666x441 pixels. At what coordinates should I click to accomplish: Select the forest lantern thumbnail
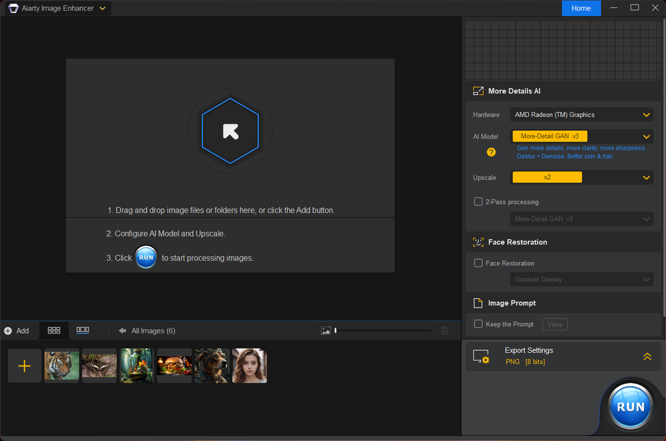pos(137,365)
